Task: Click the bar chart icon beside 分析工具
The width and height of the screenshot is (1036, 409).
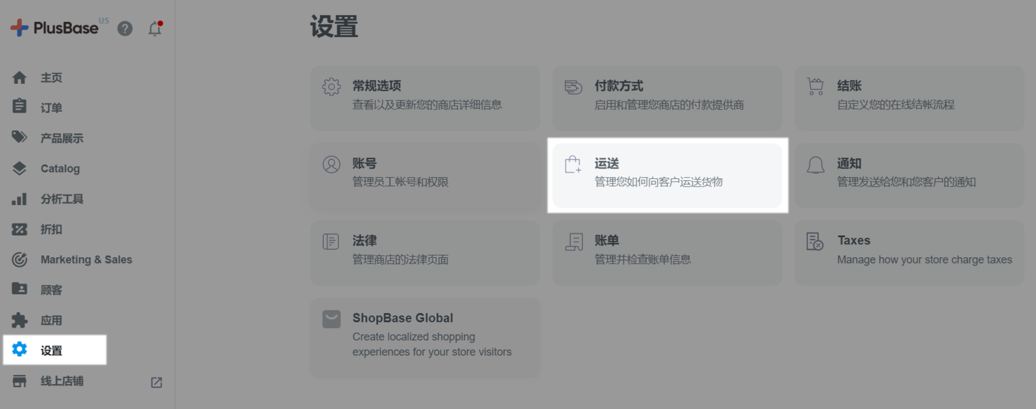Action: pyautogui.click(x=19, y=199)
